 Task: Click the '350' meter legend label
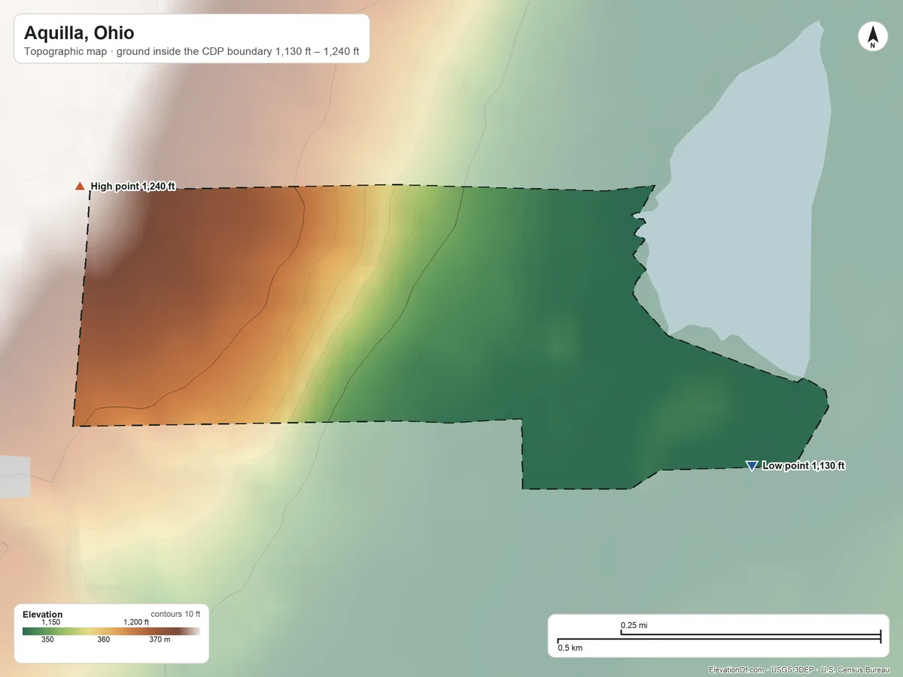47,640
